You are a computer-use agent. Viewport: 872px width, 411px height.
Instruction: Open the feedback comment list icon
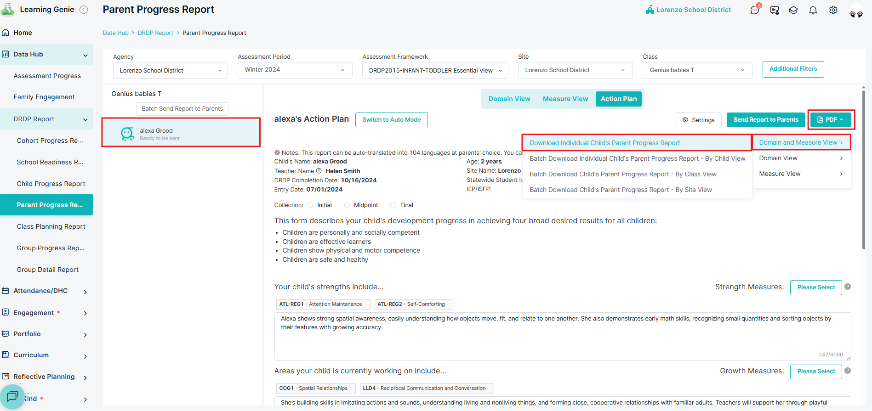775,10
